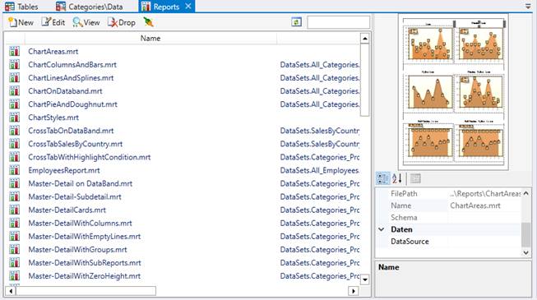
Task: Select the ChartStyles.mrt report icon
Action: 14,118
